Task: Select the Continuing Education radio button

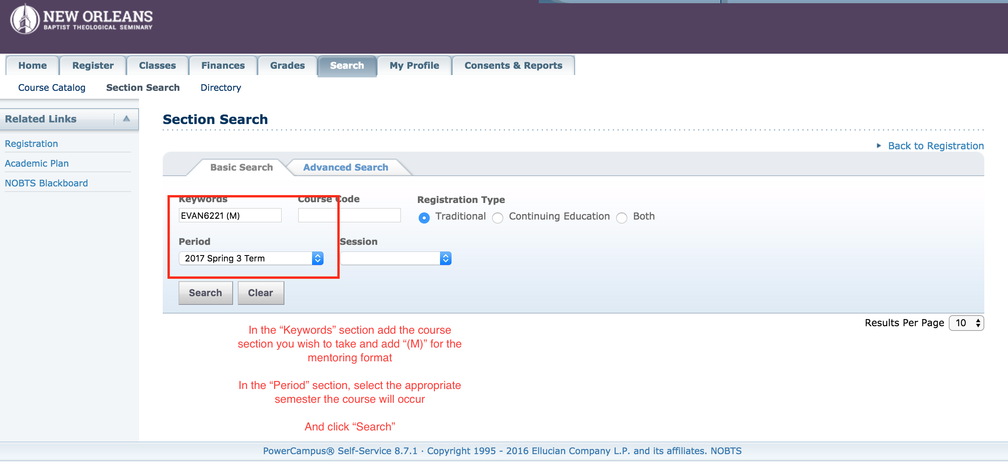Action: [498, 218]
